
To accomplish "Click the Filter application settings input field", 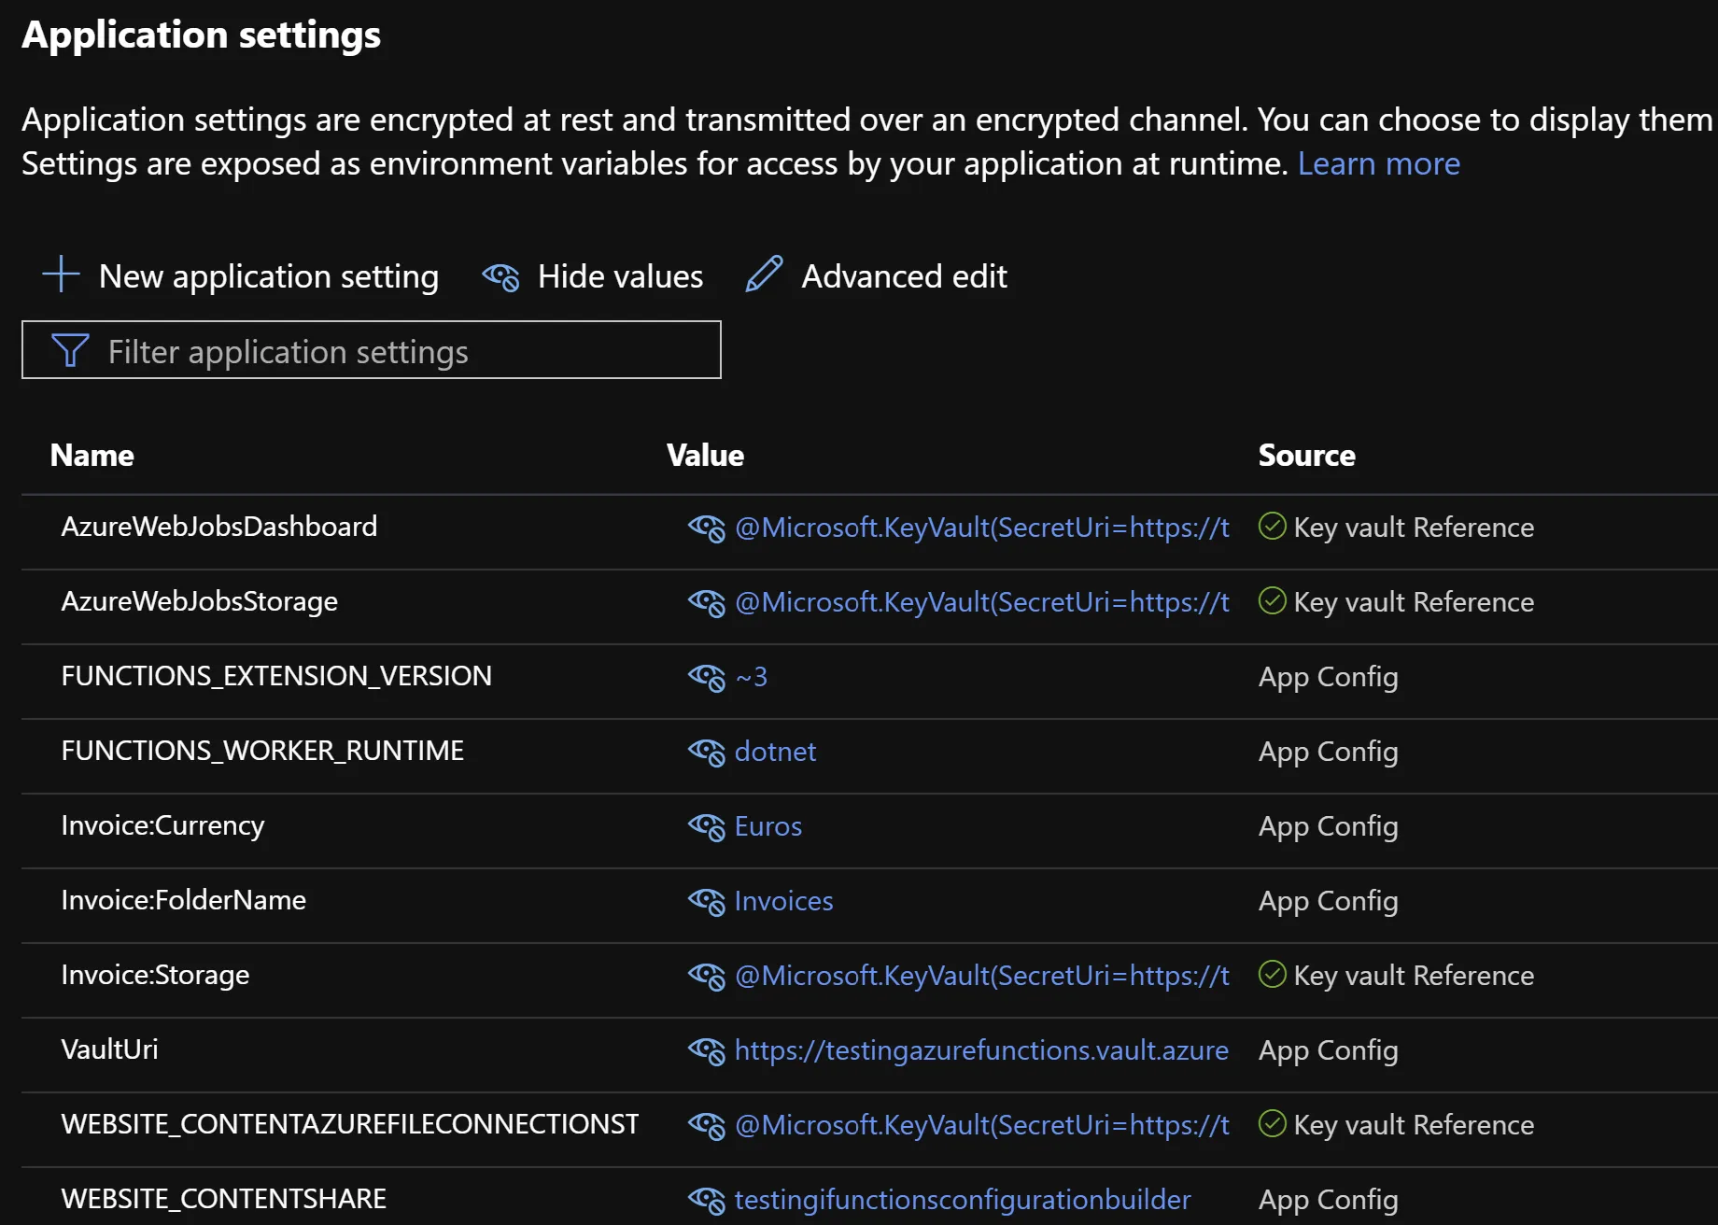I will pos(373,350).
